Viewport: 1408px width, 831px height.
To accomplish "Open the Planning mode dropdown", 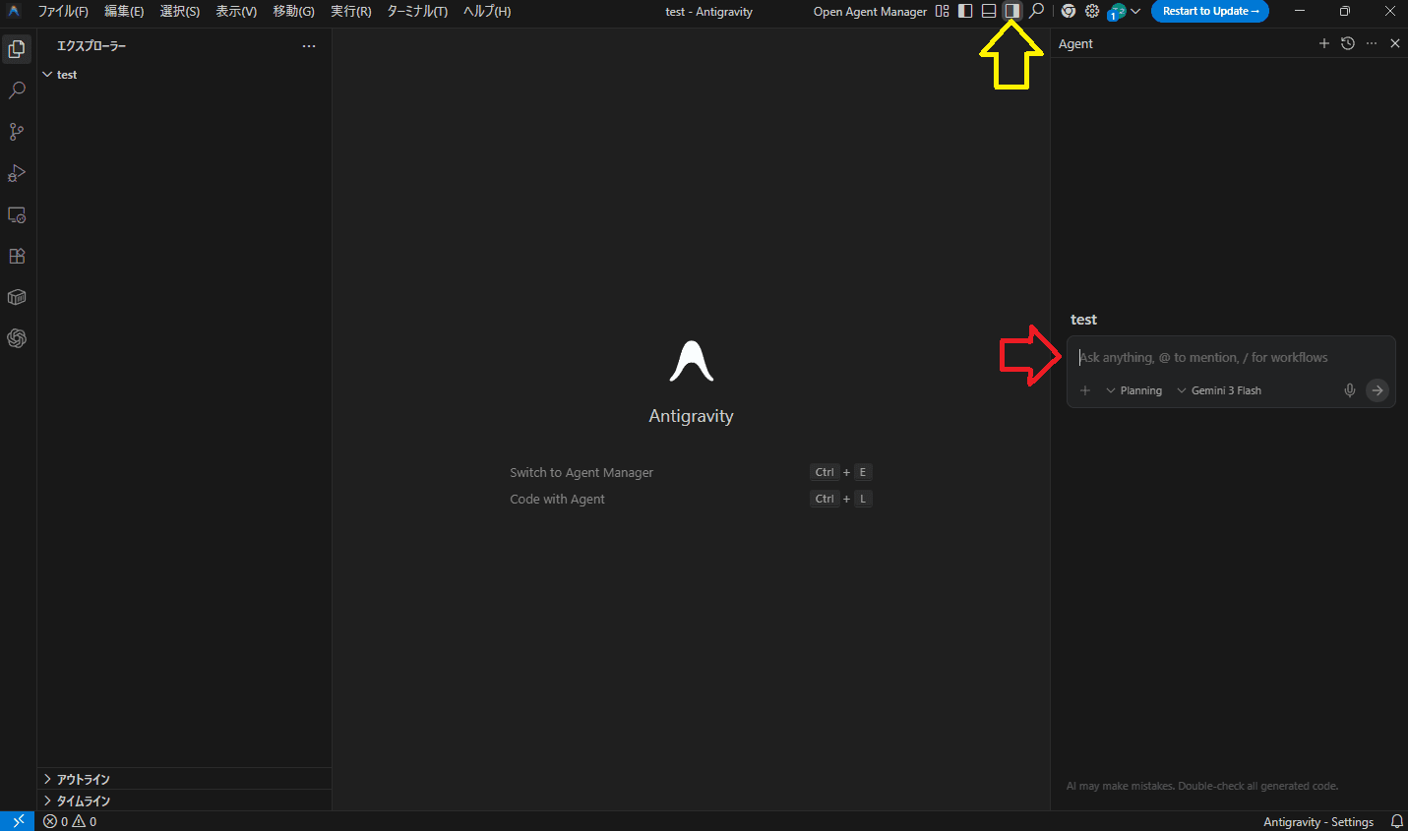I will (x=1133, y=390).
